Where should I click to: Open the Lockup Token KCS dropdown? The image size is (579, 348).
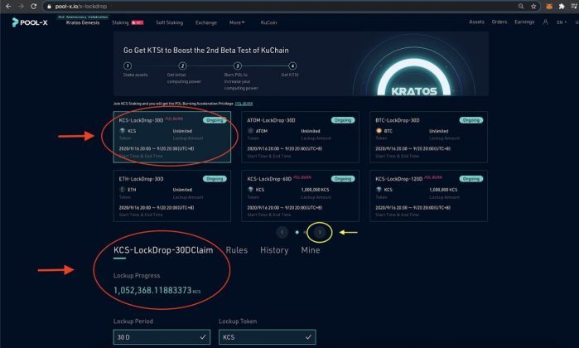coord(268,337)
